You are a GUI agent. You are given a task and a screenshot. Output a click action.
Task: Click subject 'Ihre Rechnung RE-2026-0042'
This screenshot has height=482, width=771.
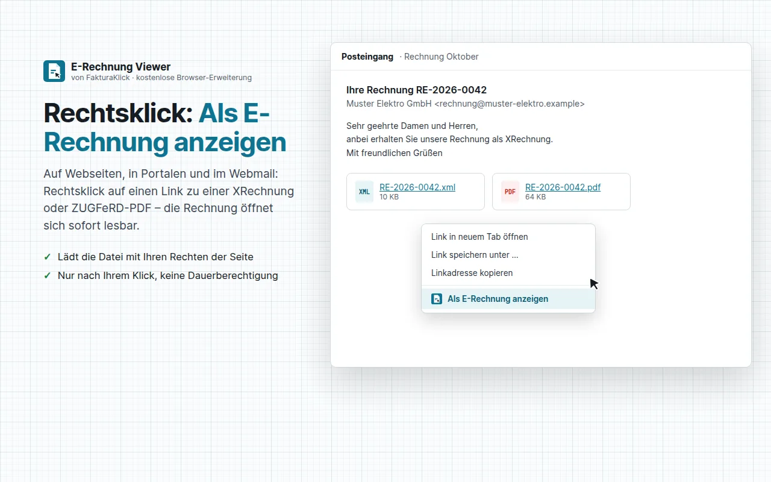point(416,90)
